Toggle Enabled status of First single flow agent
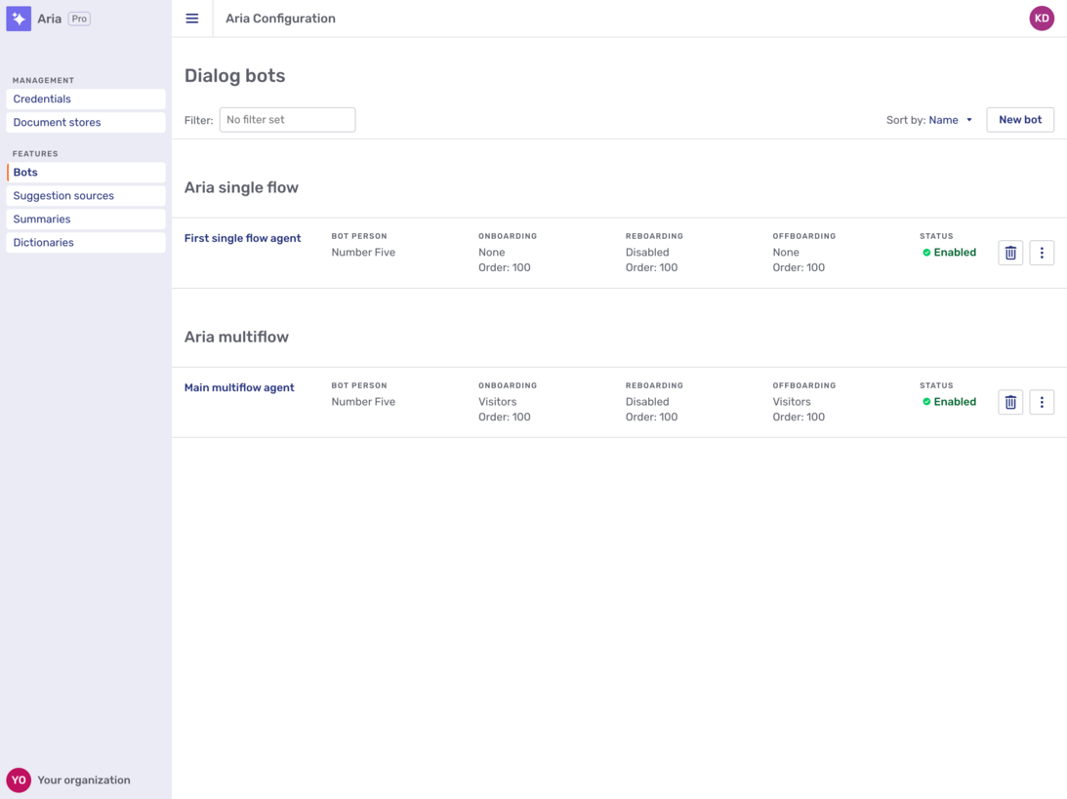This screenshot has width=1067, height=799. pyautogui.click(x=949, y=252)
